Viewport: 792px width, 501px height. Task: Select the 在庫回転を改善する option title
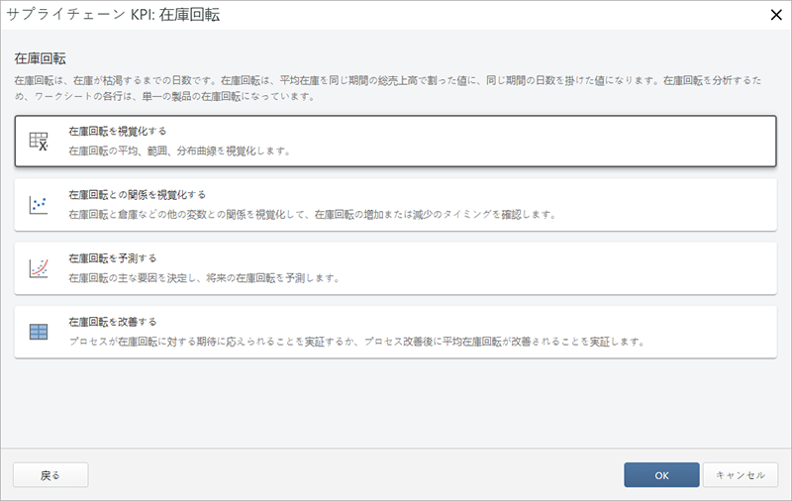[x=112, y=322]
